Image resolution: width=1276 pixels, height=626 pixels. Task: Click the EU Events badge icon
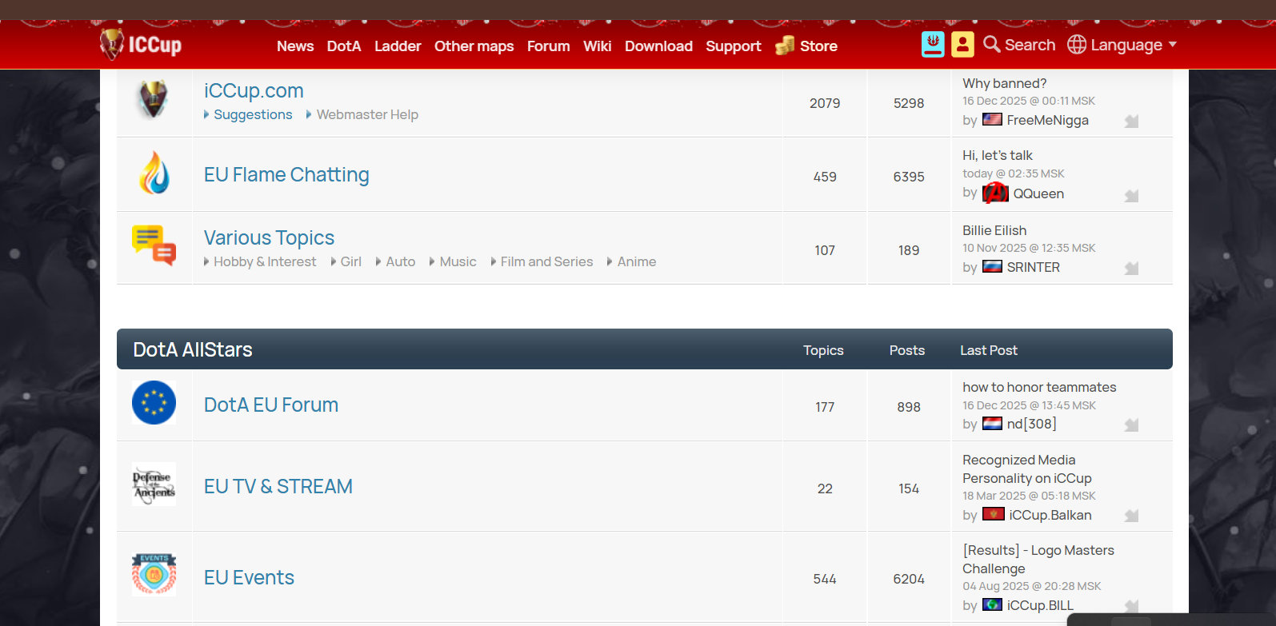[x=154, y=574]
